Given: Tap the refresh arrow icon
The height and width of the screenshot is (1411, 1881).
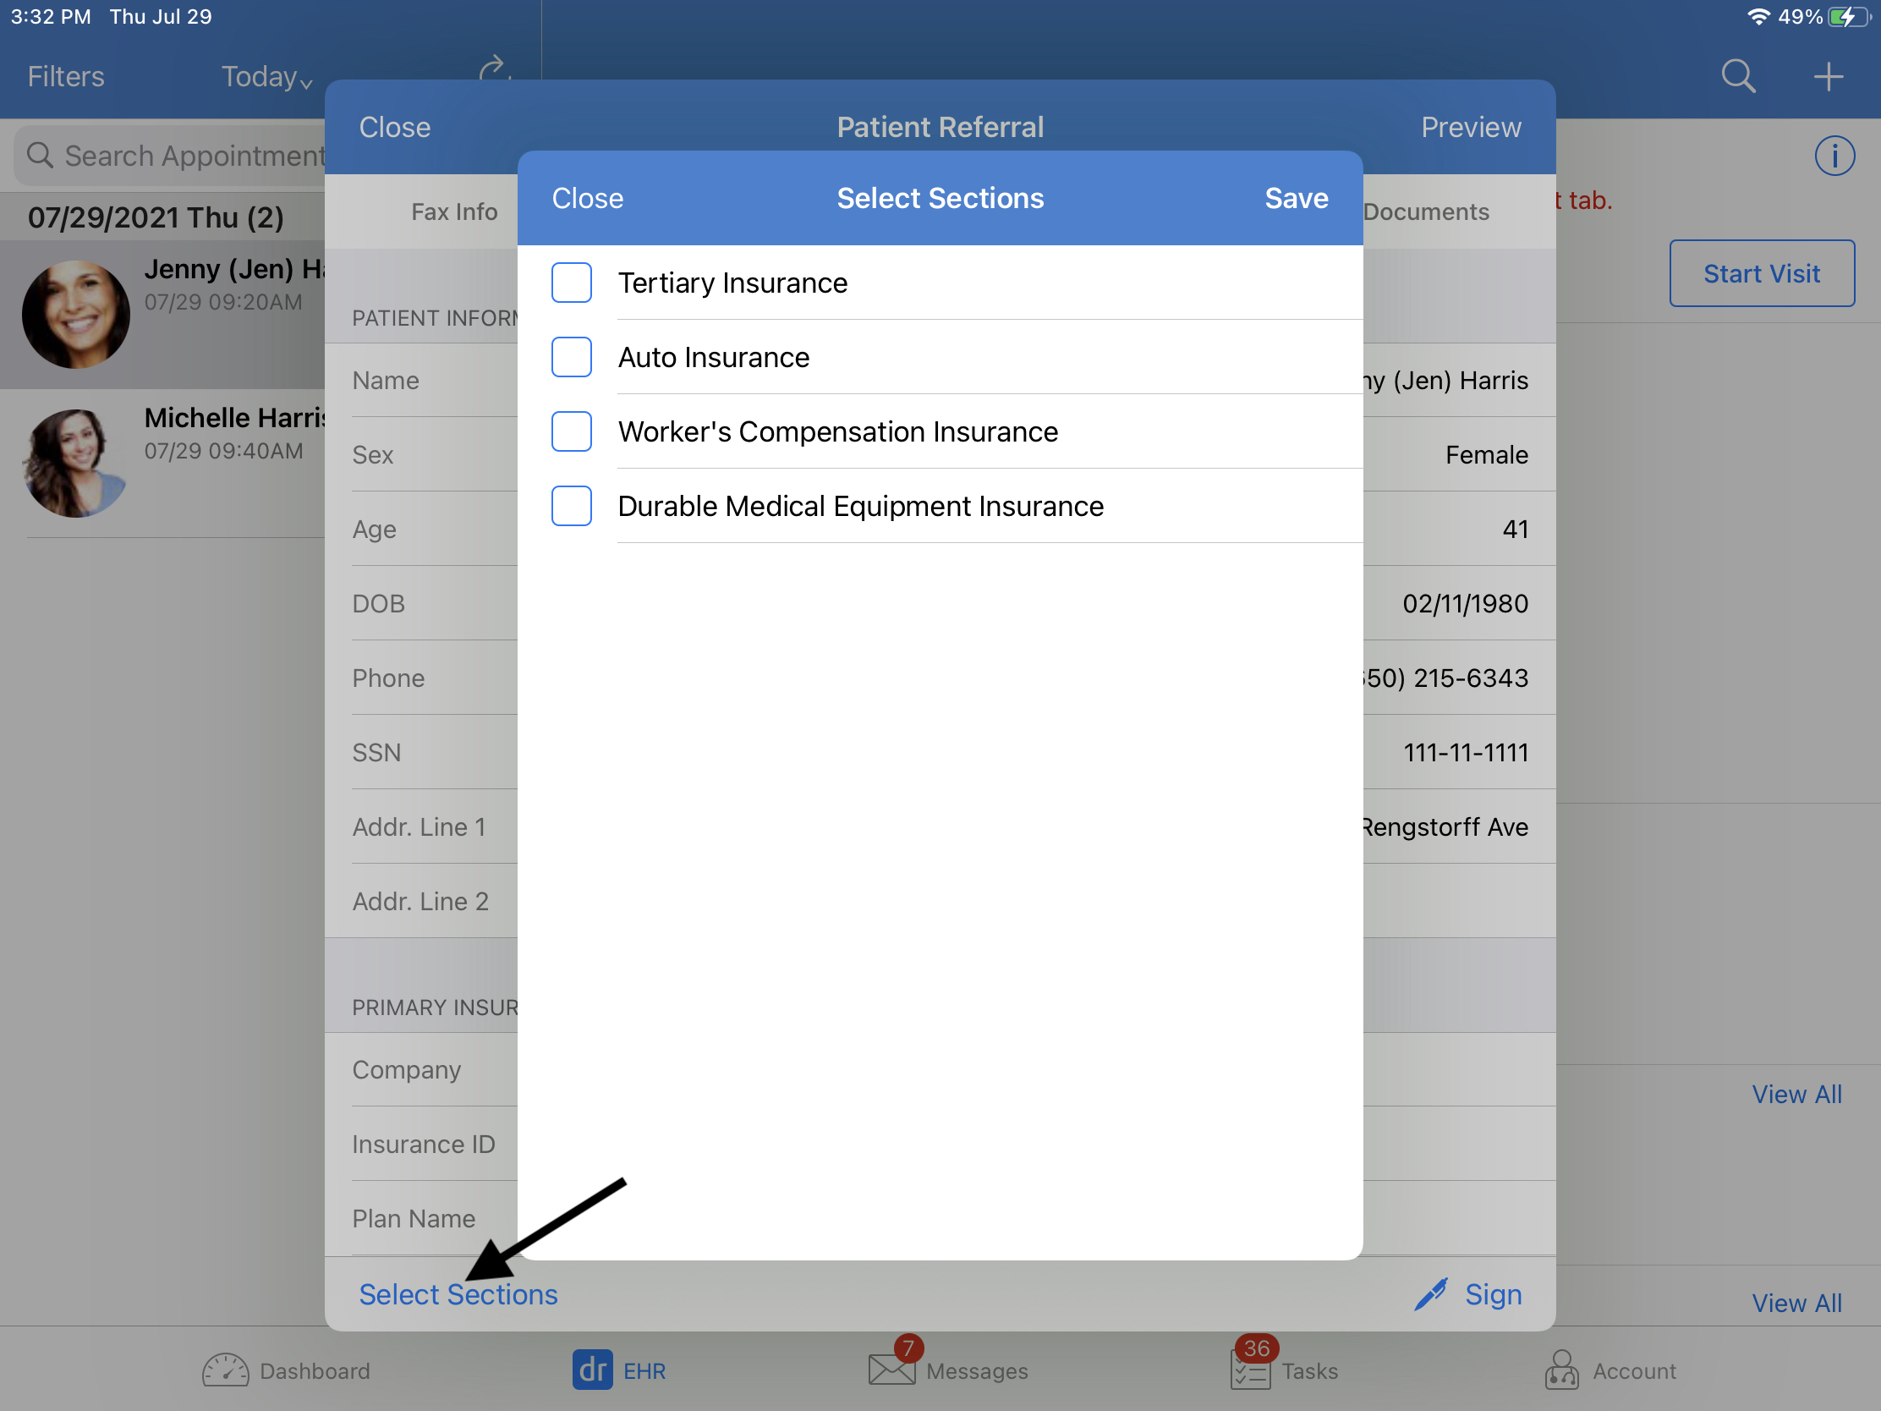Looking at the screenshot, I should (x=494, y=69).
